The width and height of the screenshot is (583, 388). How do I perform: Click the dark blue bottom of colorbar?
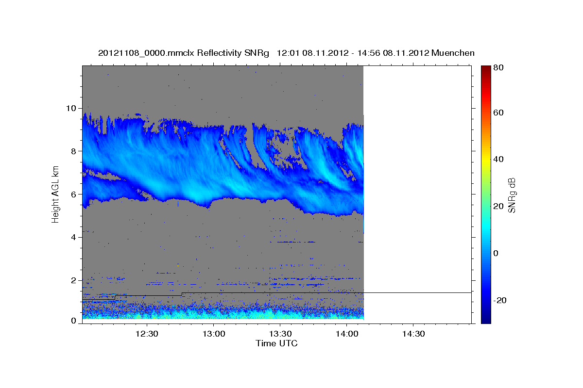click(486, 315)
